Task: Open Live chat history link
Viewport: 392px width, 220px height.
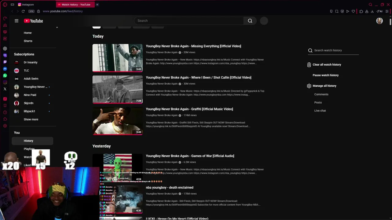Action: coord(320,111)
